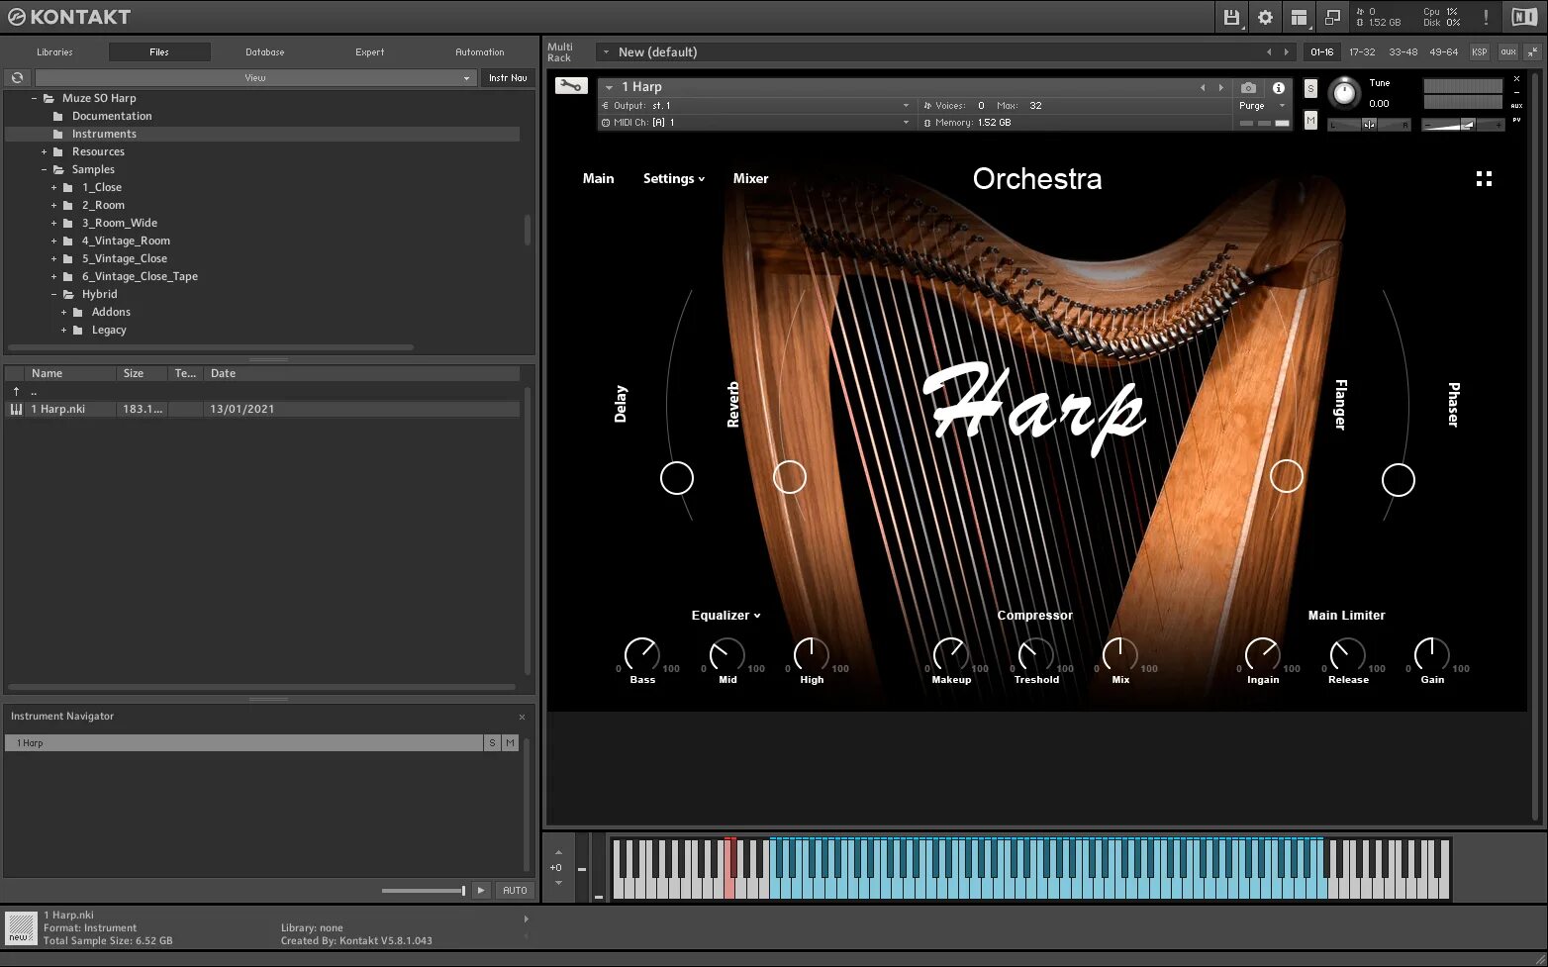Switch to Libraries tab

tap(54, 51)
